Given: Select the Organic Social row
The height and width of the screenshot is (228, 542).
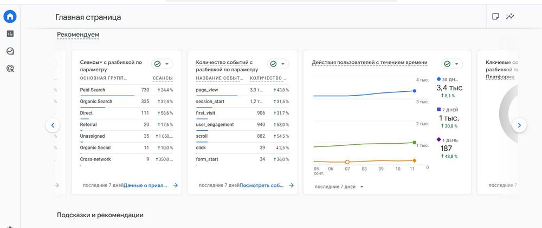Looking at the screenshot, I should [x=126, y=147].
